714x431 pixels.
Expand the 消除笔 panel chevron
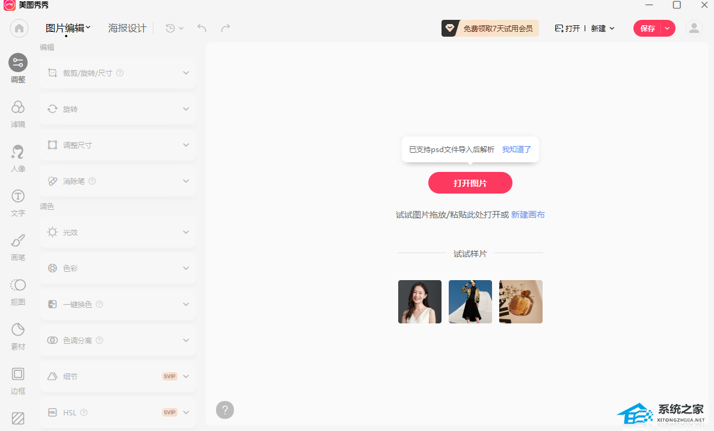[x=186, y=181]
